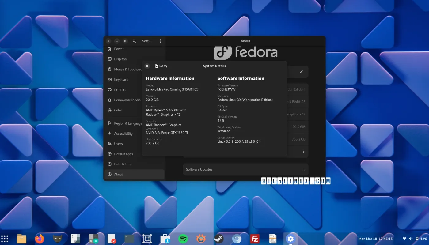Select Mouse & Touchpad in the sidebar
429x245 pixels.
[135, 69]
